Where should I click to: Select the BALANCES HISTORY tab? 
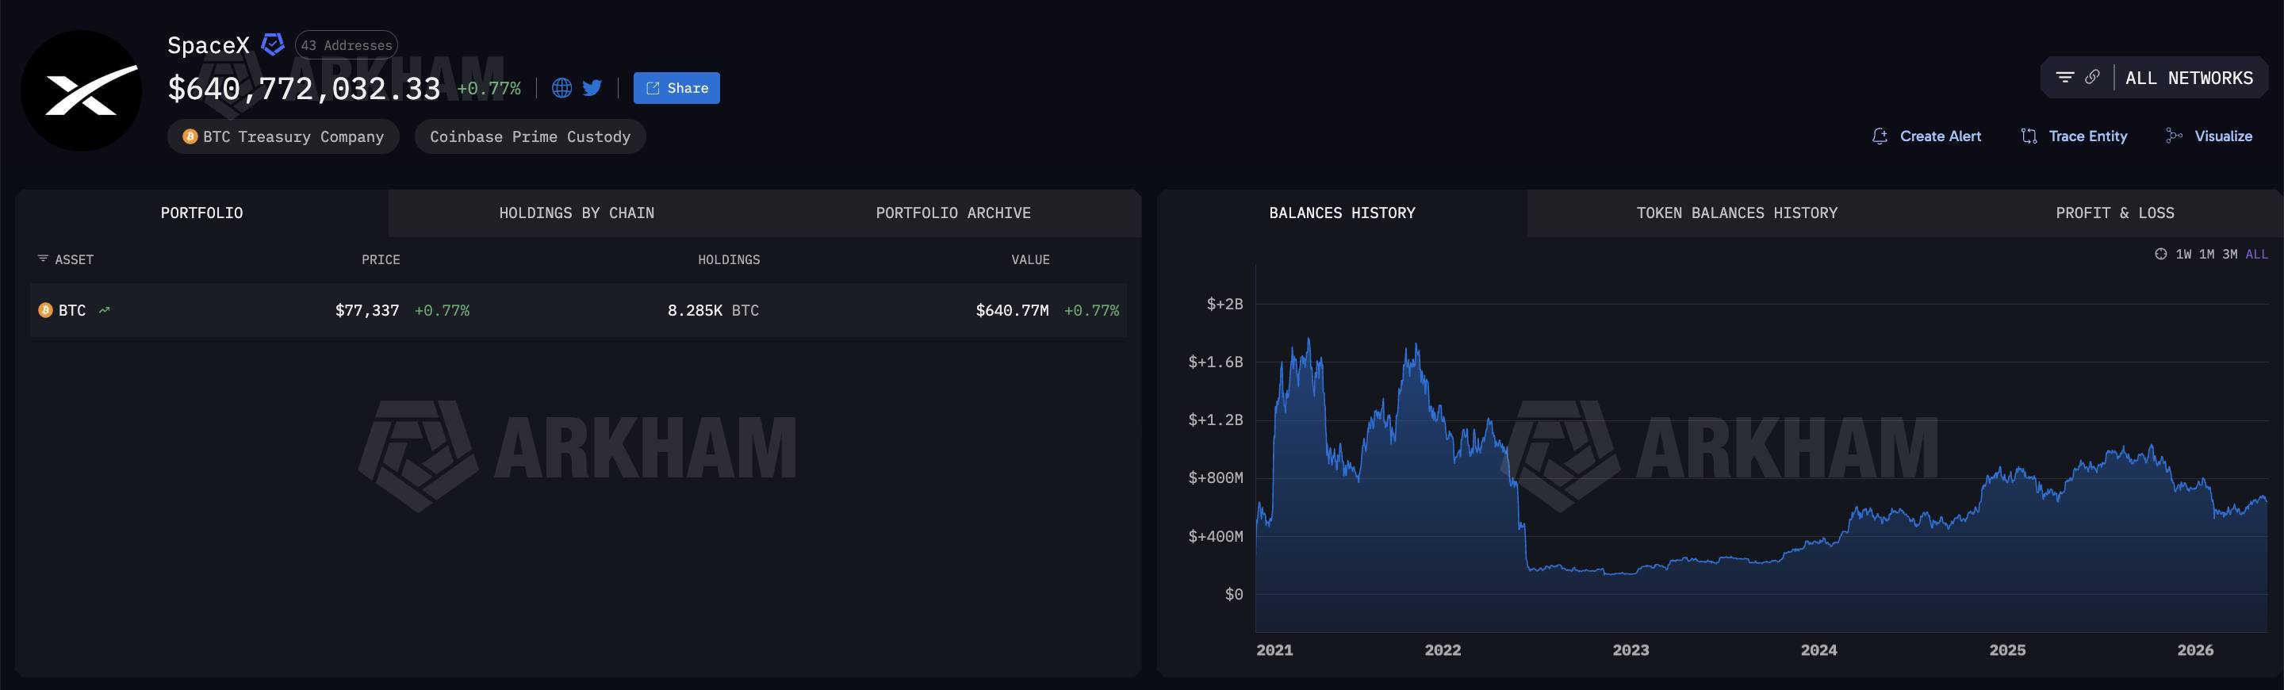click(1343, 213)
